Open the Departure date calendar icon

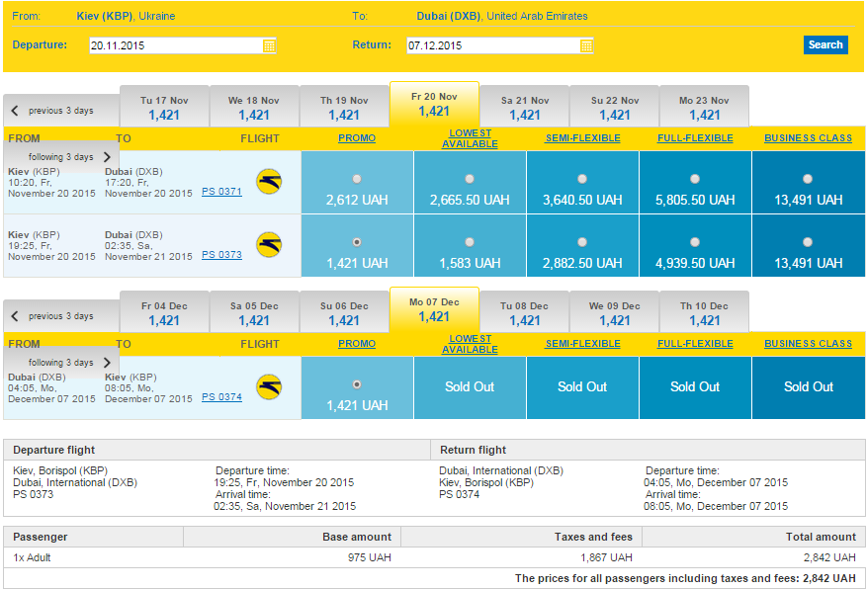click(269, 45)
